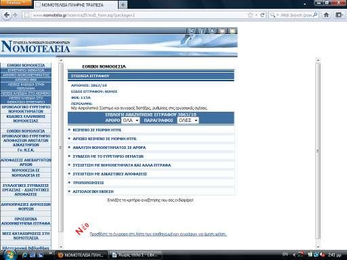Click the main frame scrollbar up arrow
Screen dimensions: 347x260
tap(318, 60)
